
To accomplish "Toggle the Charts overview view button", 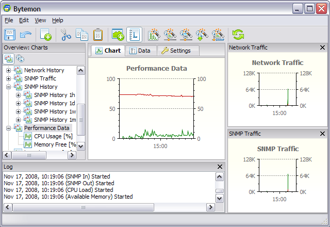I will pos(9,59).
